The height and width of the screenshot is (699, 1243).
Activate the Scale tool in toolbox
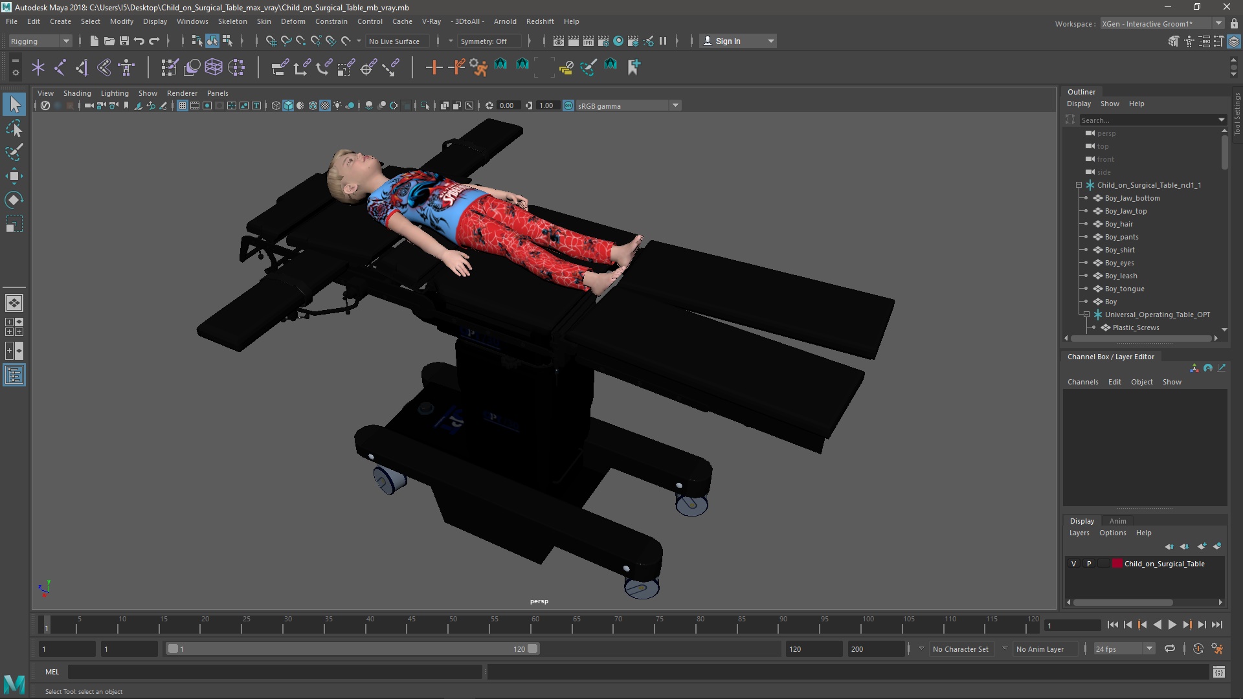click(14, 224)
